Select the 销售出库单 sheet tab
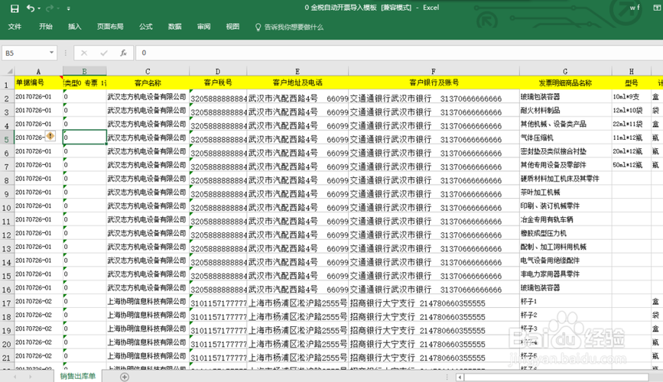The image size is (663, 382). [x=78, y=376]
